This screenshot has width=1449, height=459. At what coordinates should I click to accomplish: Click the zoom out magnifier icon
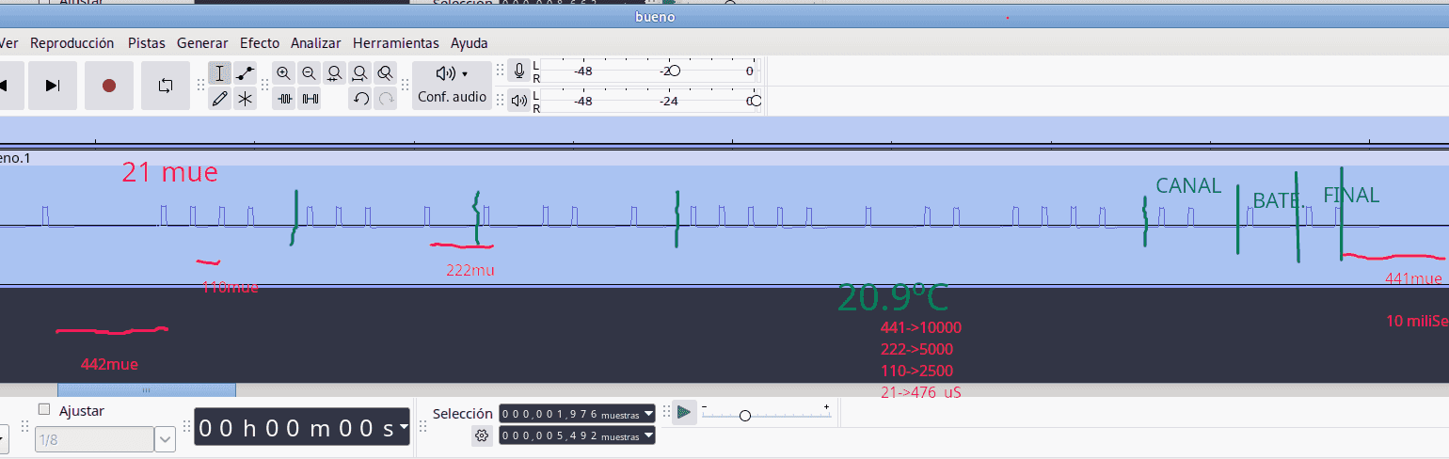pos(309,73)
